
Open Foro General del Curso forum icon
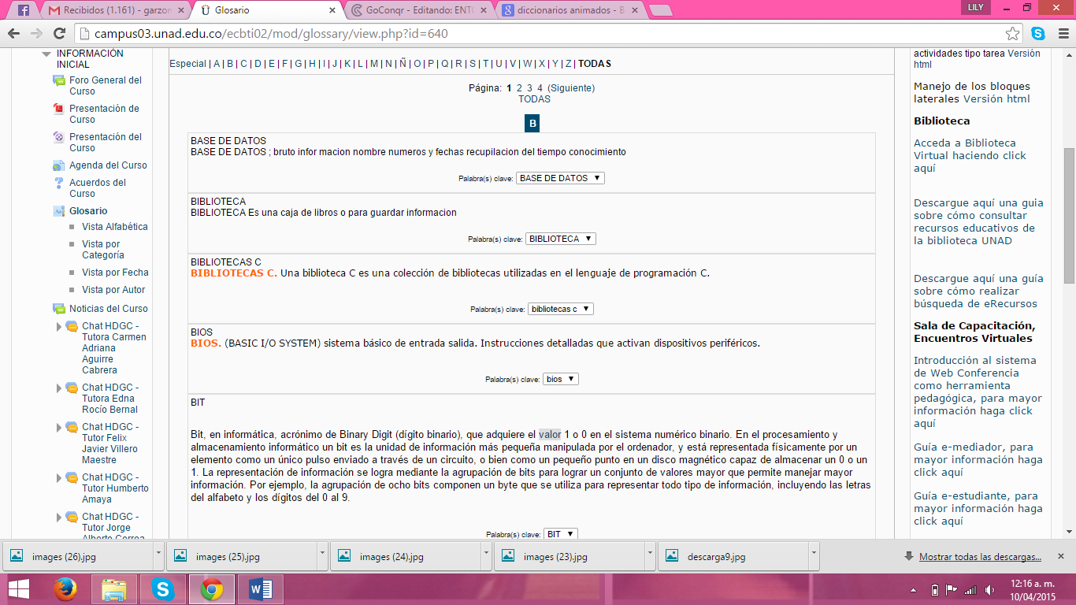pyautogui.click(x=59, y=80)
